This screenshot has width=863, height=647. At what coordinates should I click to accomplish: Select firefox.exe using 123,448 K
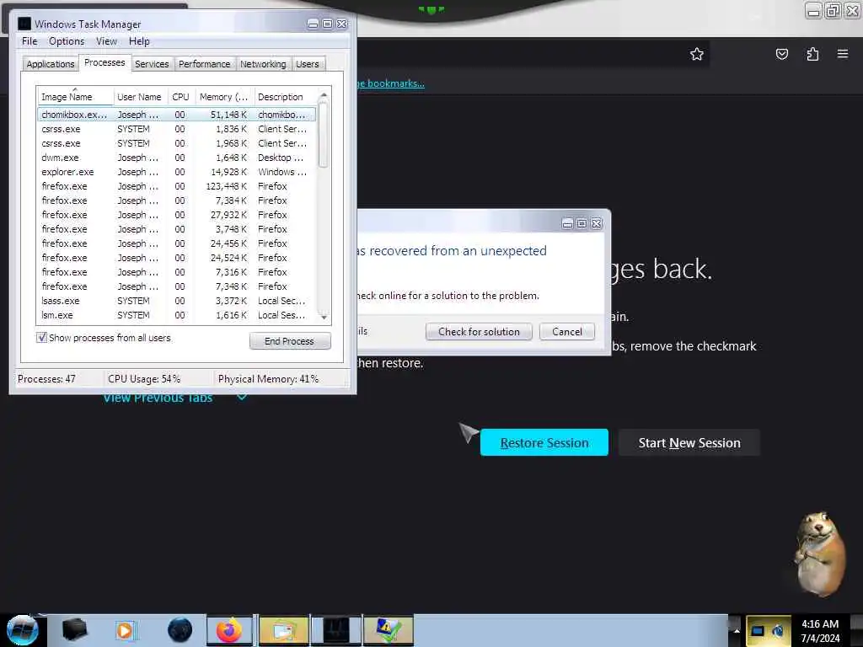177,186
